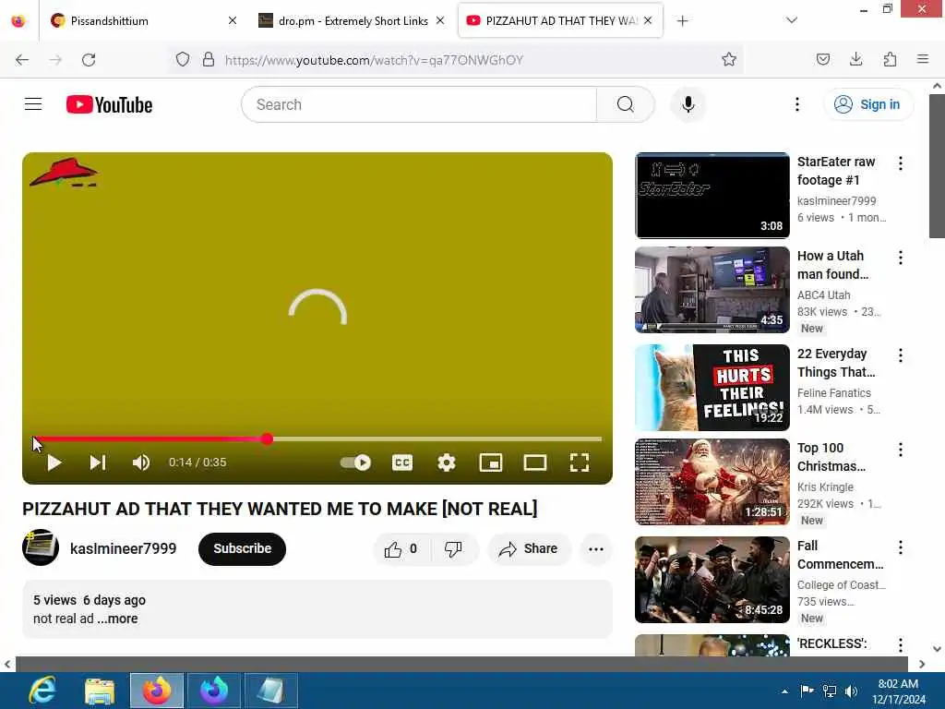
Task: View site security padlock info
Action: (x=209, y=60)
